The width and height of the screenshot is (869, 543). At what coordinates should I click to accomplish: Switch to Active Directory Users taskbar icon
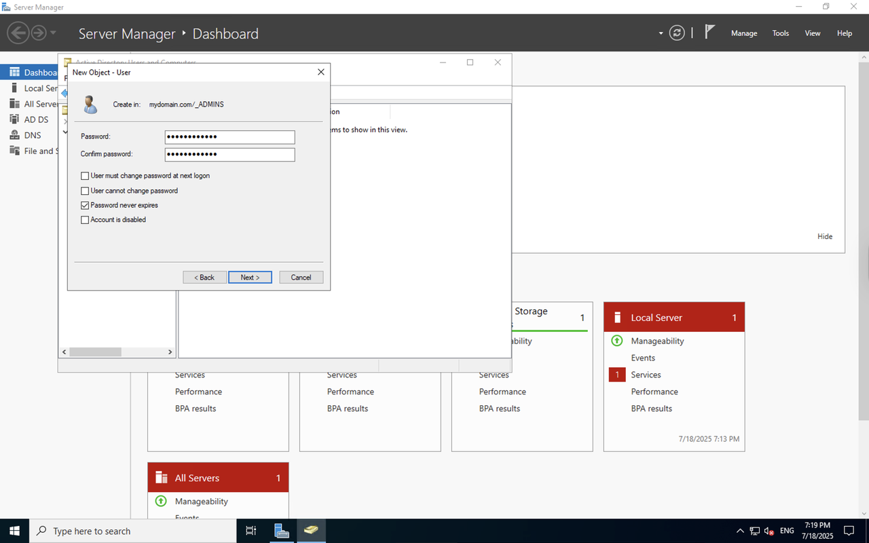tap(311, 531)
